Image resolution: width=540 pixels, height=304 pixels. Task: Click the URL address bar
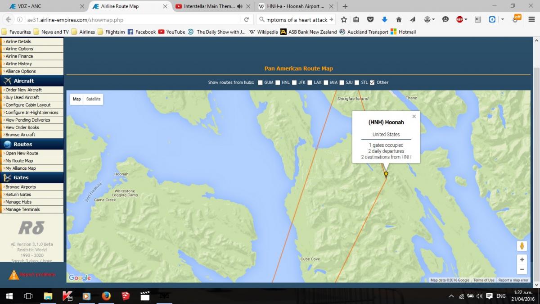tap(133, 19)
